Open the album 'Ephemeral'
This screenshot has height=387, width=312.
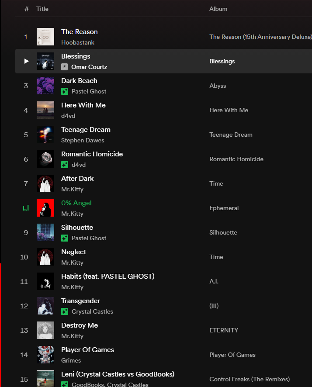click(224, 208)
